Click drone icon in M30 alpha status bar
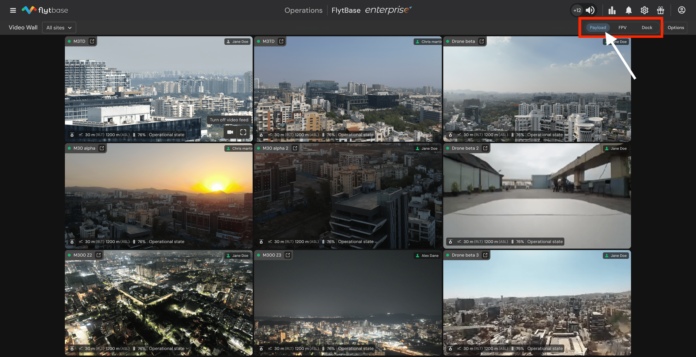Screen dimensions: 696x357 click(x=72, y=241)
